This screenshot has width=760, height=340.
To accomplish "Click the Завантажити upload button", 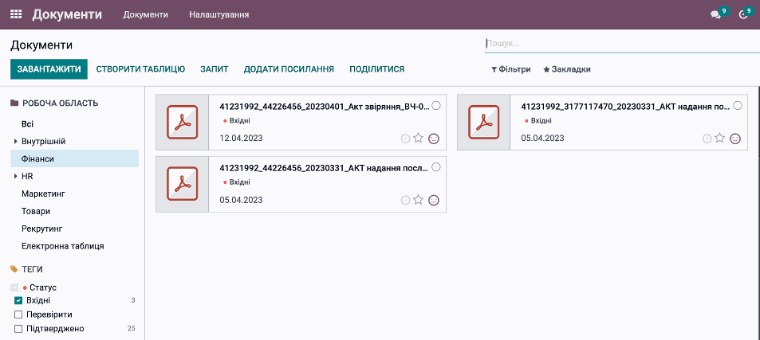I will 49,69.
